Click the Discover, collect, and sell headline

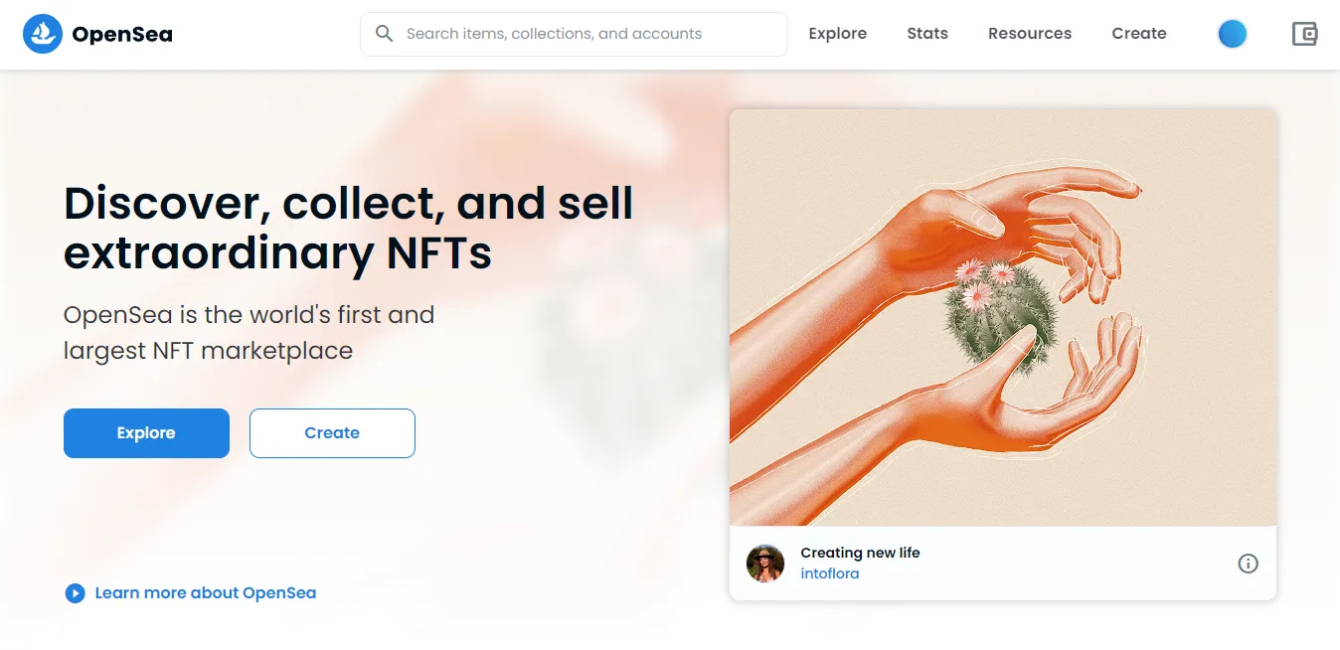(348, 228)
